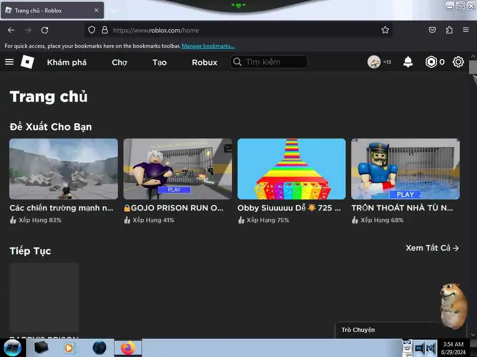The image size is (477, 357).
Task: Click the Windows Start orb
Action: [x=12, y=348]
